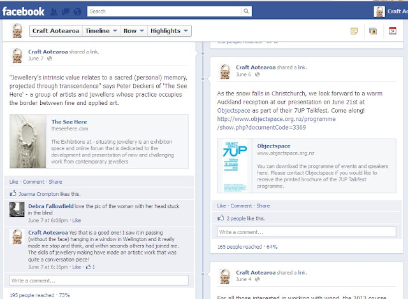
Task: Open the friend requests icon
Action: (x=54, y=11)
